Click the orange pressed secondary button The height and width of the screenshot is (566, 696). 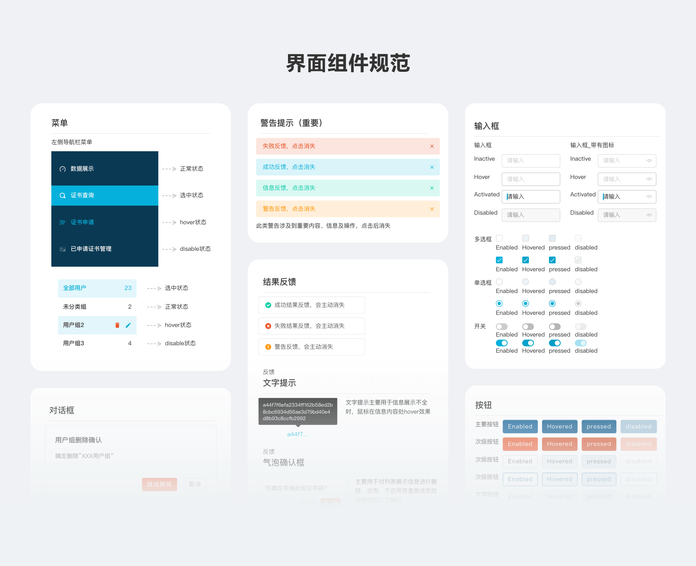(599, 444)
